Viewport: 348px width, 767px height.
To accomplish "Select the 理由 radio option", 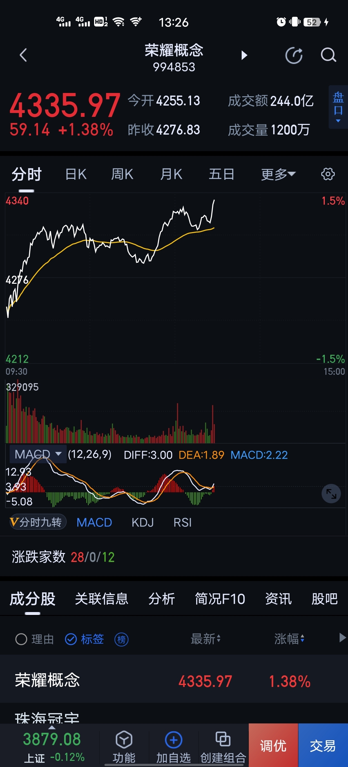I will tap(34, 639).
